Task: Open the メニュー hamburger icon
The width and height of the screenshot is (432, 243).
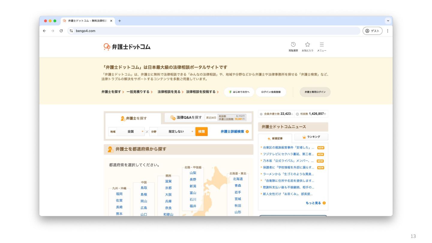Action: [322, 47]
